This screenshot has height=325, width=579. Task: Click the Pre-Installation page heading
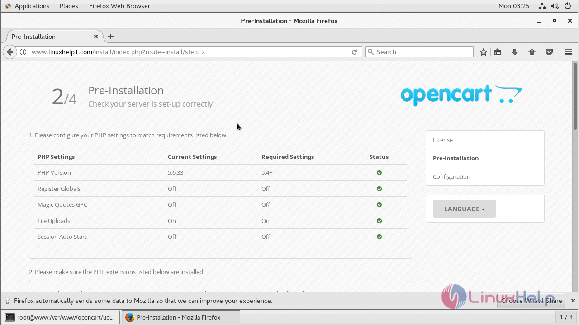[126, 90]
